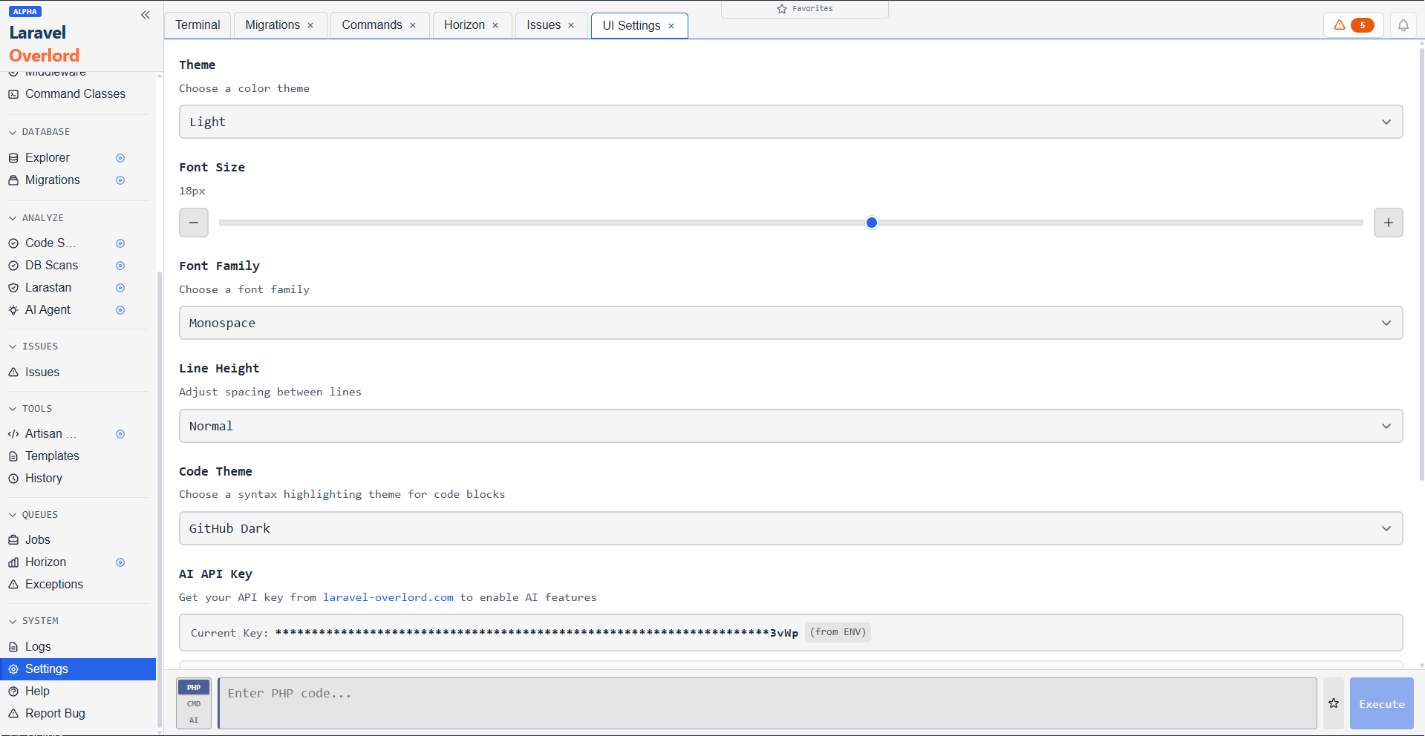Image resolution: width=1425 pixels, height=736 pixels.
Task: Toggle the open-in-new-tab icon next to Migrations
Action: click(120, 180)
